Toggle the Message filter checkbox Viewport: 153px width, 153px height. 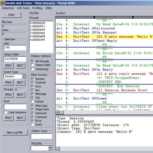coord(33,94)
